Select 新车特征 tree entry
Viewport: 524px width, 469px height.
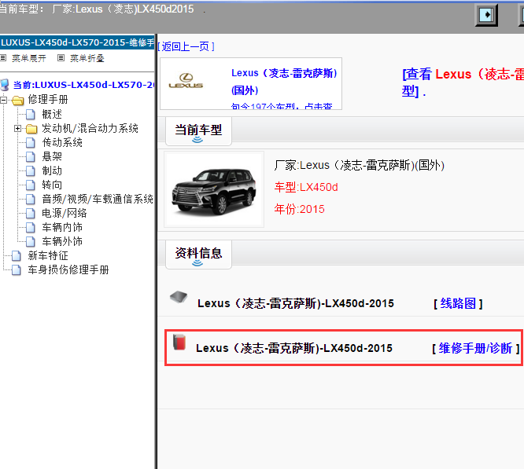pyautogui.click(x=48, y=255)
